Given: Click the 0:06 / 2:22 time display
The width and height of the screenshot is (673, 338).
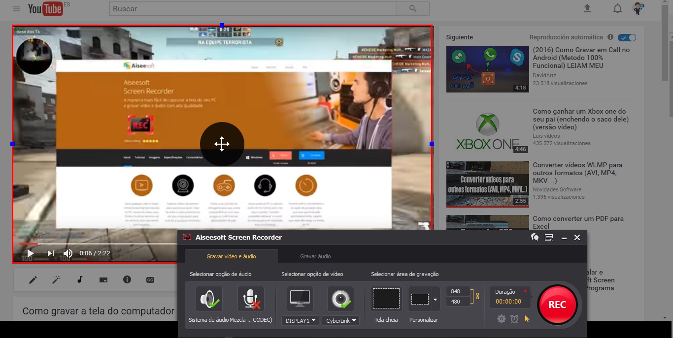Looking at the screenshot, I should (x=95, y=253).
